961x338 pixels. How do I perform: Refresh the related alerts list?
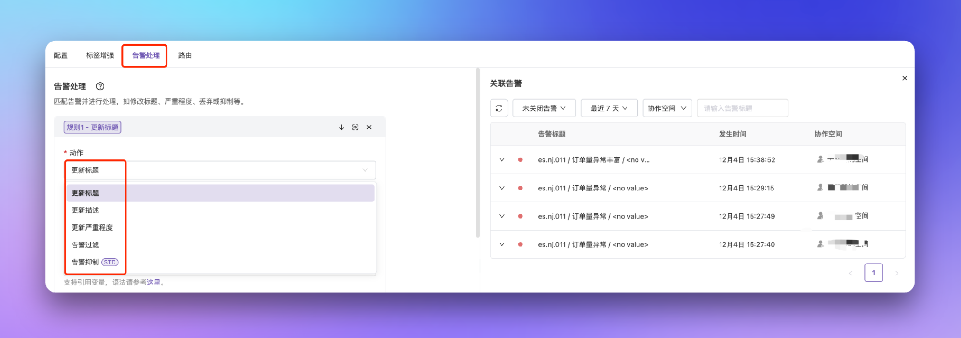[499, 108]
